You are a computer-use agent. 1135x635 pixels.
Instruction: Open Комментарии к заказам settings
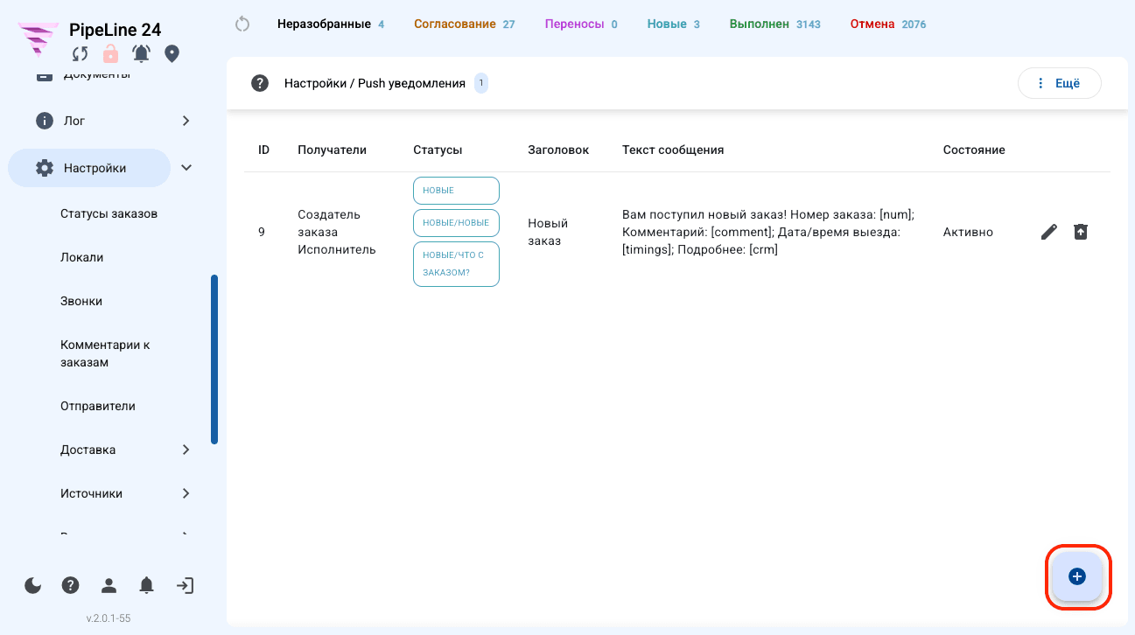[105, 353]
